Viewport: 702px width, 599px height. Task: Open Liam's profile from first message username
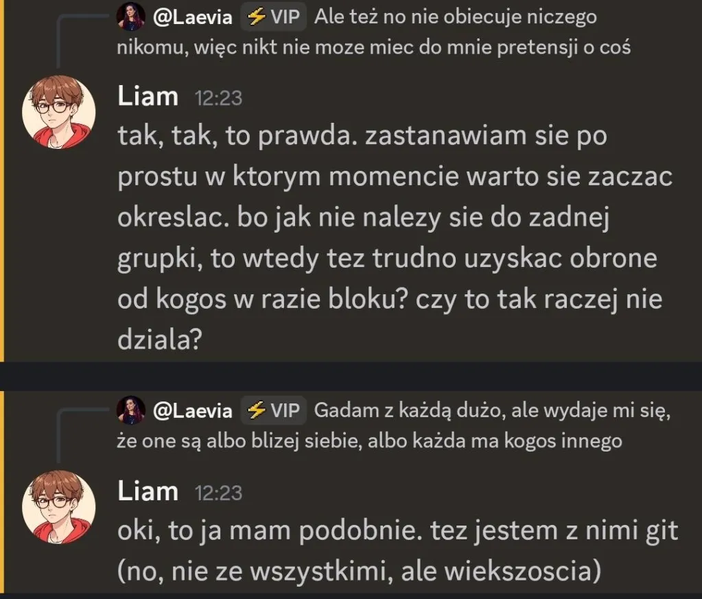tap(148, 96)
